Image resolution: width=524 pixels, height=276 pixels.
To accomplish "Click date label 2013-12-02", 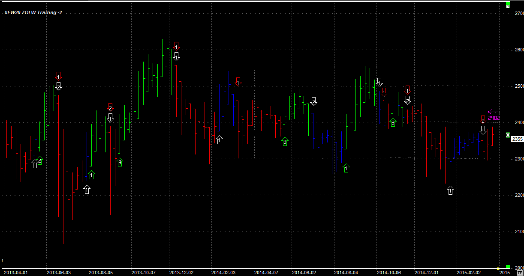I will tap(181, 272).
